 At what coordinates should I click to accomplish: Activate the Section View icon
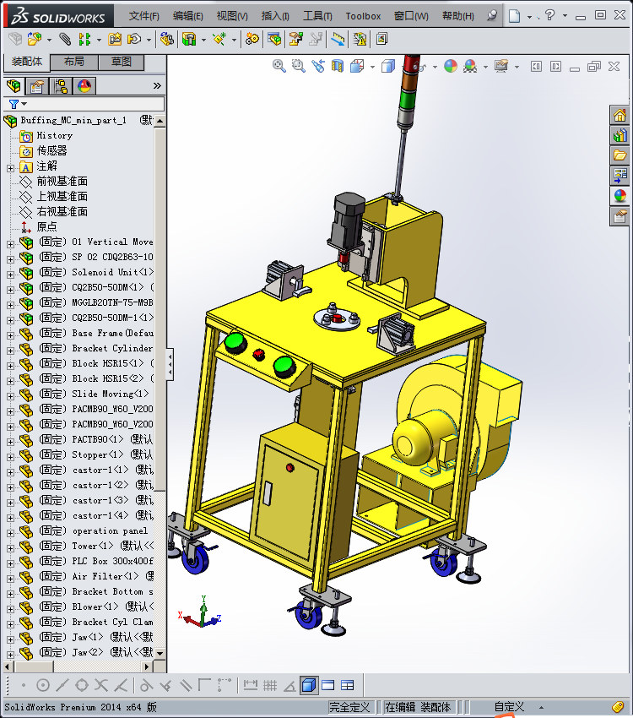tap(338, 67)
